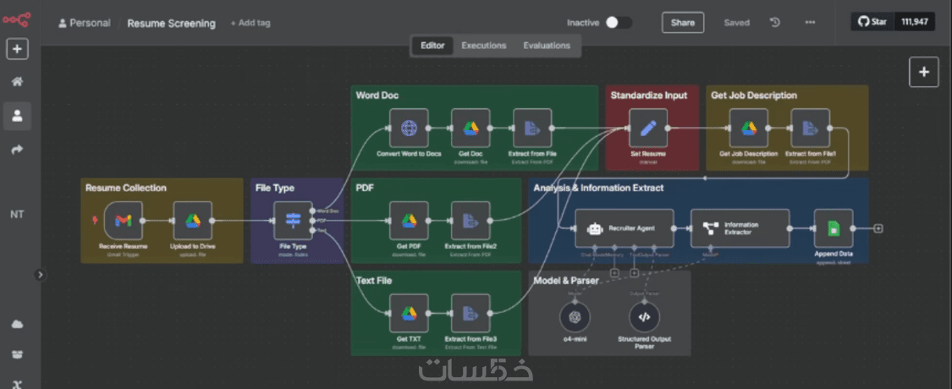Switch to the Executions tab

click(x=484, y=46)
